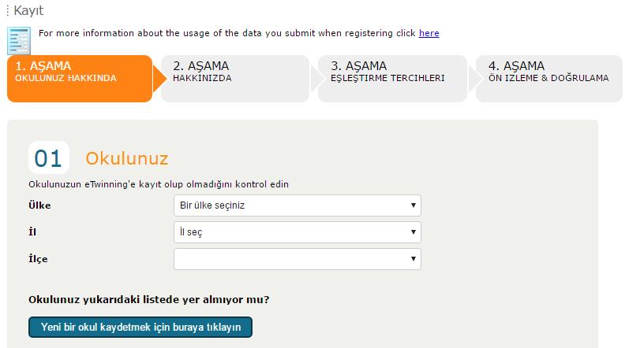
Task: Switch to 3. AŞAMA Eşleştirme Tercihleri step
Action: pyautogui.click(x=390, y=79)
